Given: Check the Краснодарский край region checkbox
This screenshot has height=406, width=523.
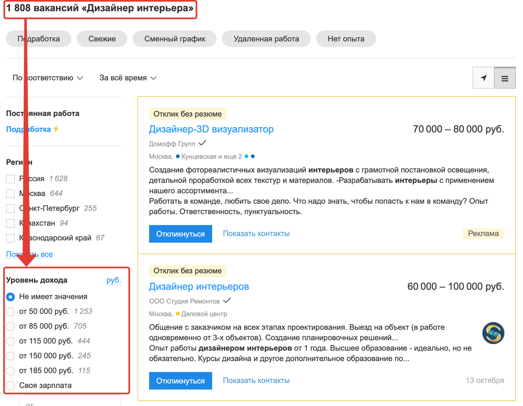Looking at the screenshot, I should coord(10,238).
